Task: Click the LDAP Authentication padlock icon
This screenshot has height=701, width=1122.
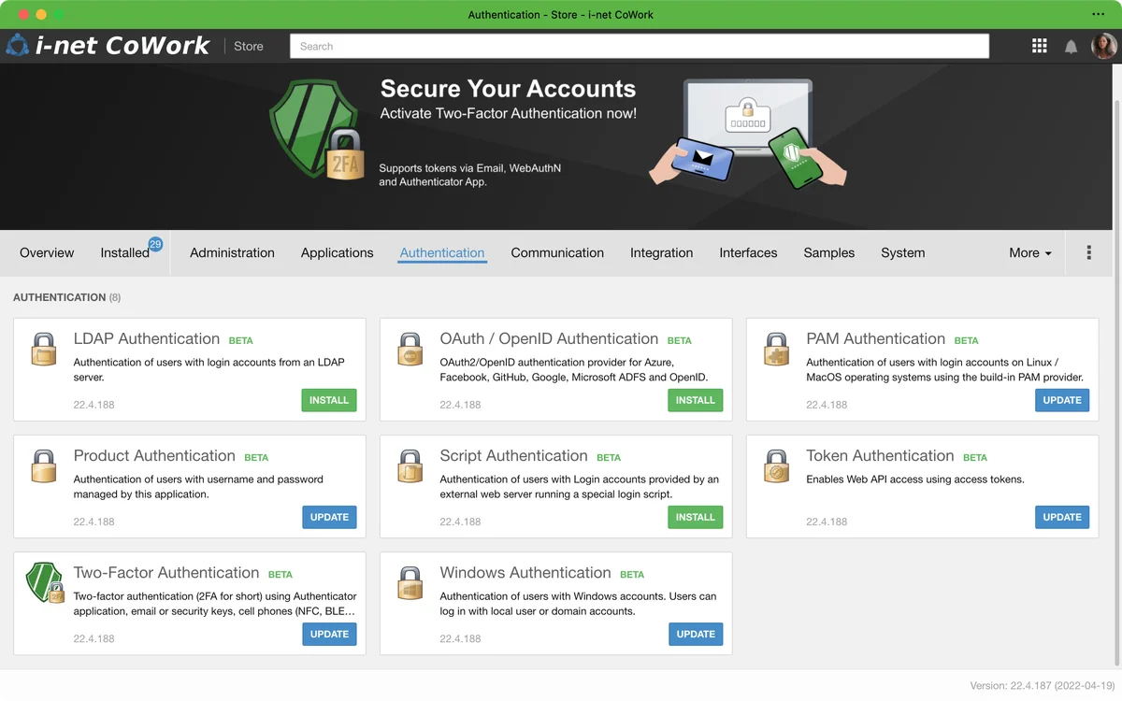Action: [44, 349]
